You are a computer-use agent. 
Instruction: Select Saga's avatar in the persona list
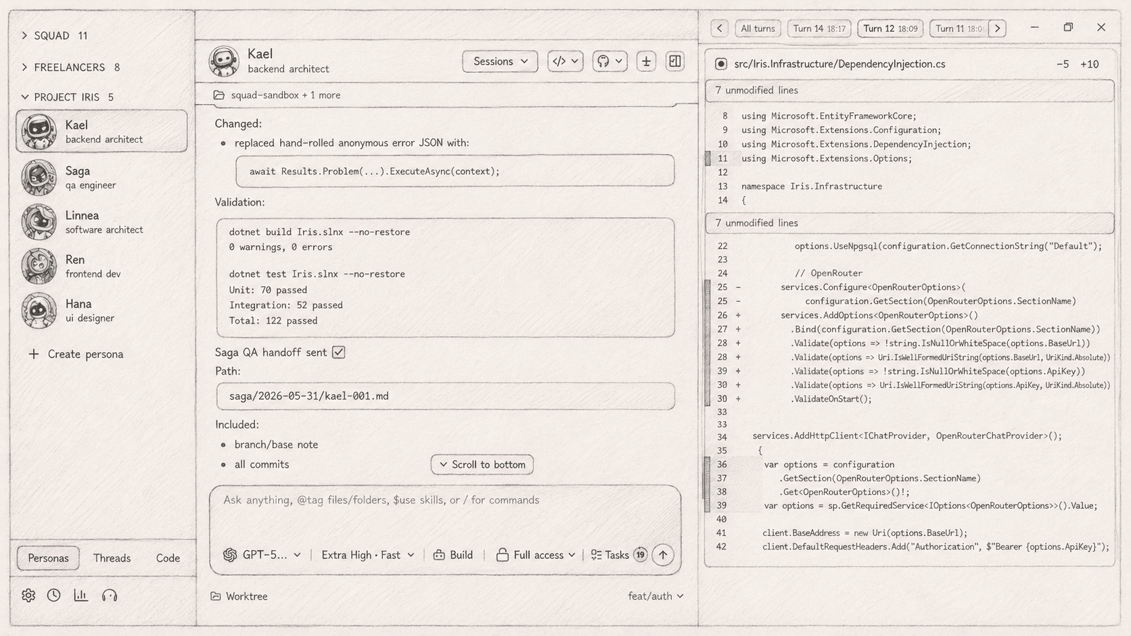point(39,177)
